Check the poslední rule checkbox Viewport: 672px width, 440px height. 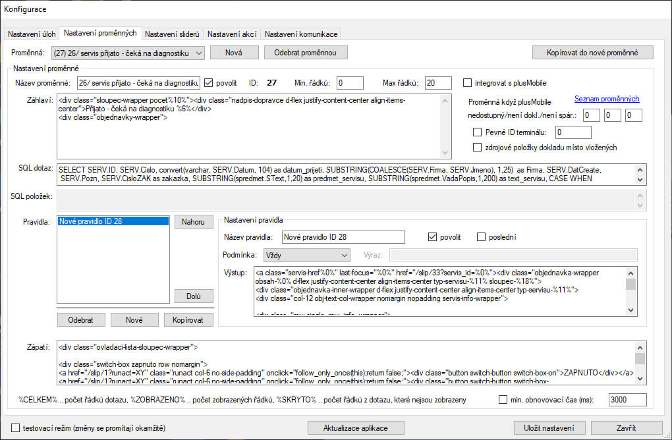(x=482, y=237)
